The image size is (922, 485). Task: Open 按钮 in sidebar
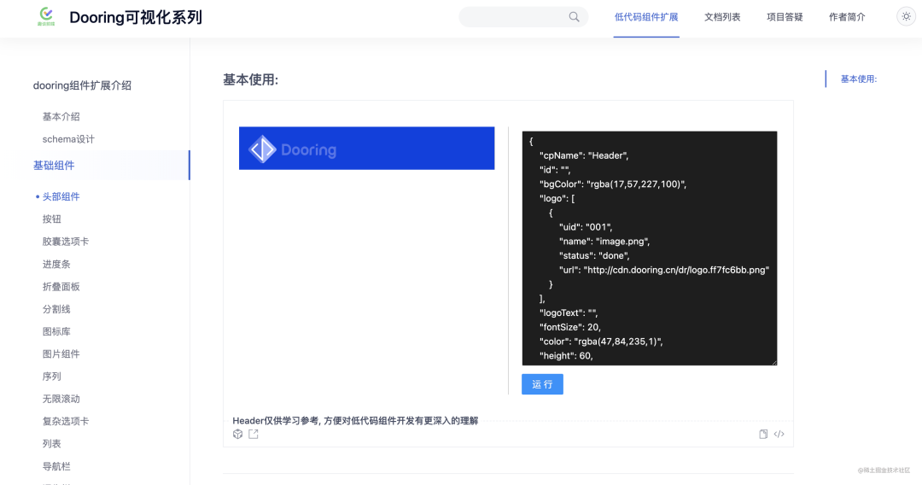coord(52,219)
